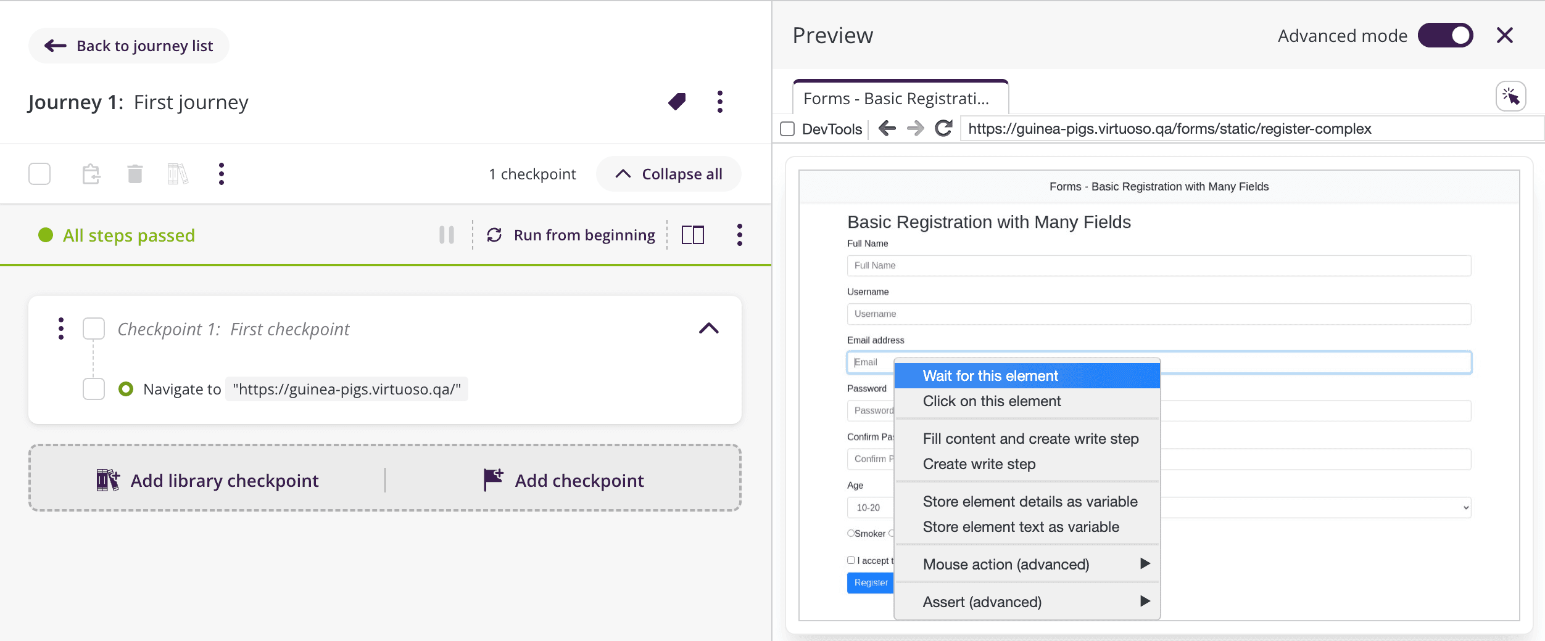1545x641 pixels.
Task: Check the Checkpoint 1 checkbox
Action: 94,329
